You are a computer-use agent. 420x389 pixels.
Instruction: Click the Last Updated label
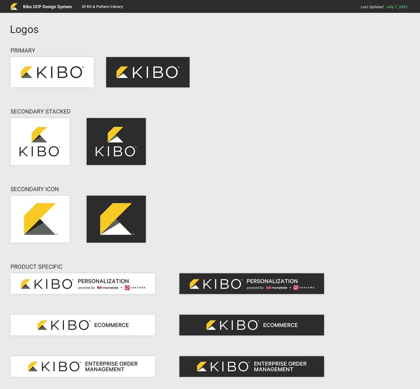pyautogui.click(x=372, y=7)
